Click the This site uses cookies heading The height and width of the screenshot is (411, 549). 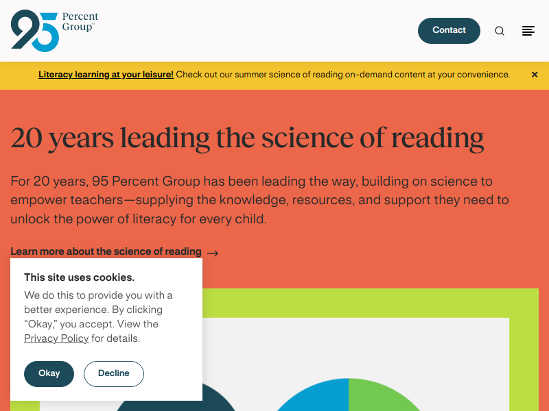(79, 277)
